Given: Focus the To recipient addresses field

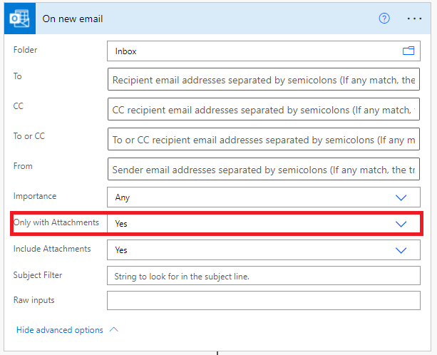Looking at the screenshot, I should click(x=264, y=79).
